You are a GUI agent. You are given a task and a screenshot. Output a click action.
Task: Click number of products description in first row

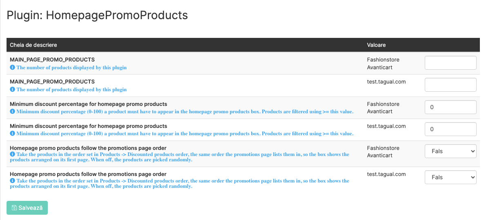point(71,67)
